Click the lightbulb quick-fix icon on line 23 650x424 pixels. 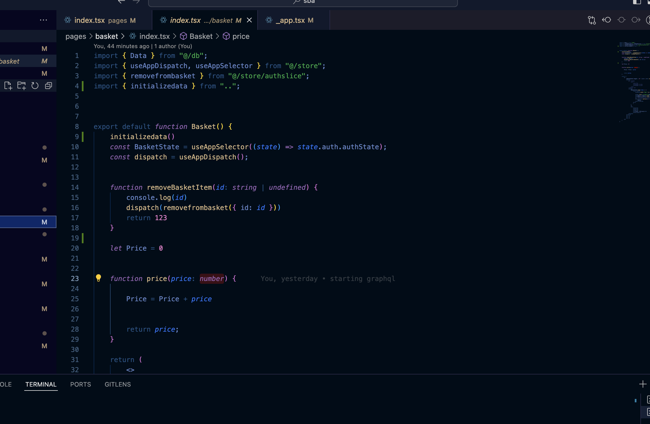coord(98,278)
